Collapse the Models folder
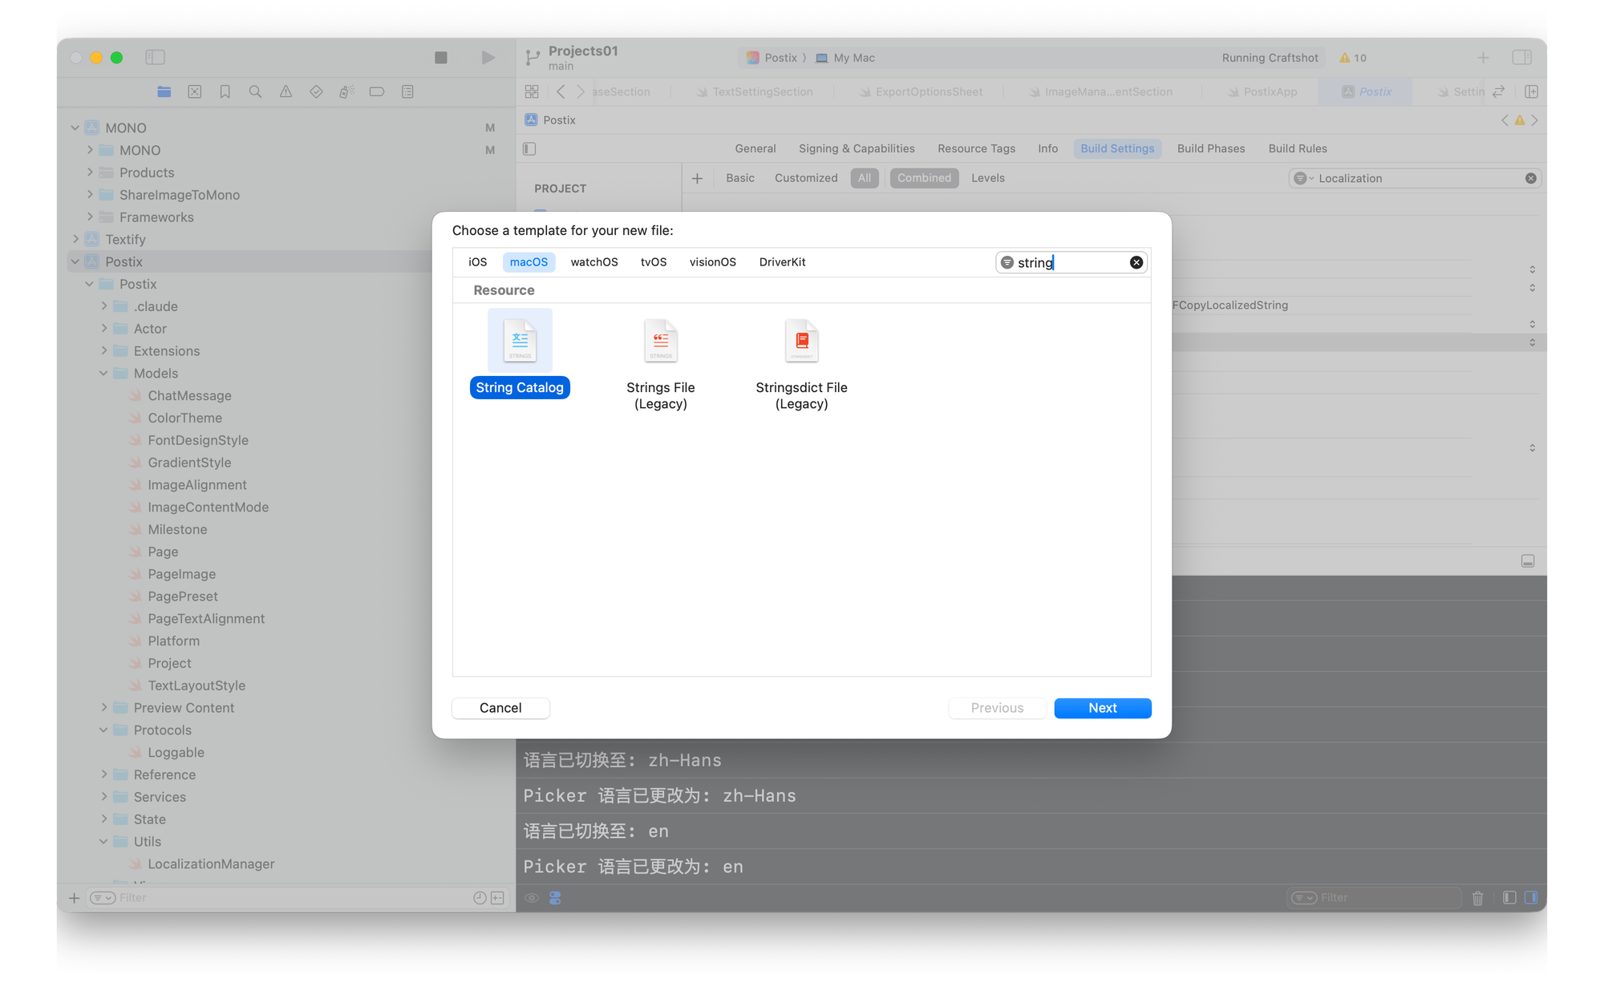The width and height of the screenshot is (1604, 987). pos(103,374)
